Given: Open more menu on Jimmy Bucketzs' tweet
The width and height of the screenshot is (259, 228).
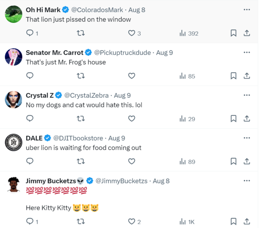Looking at the screenshot, I should (x=247, y=181).
